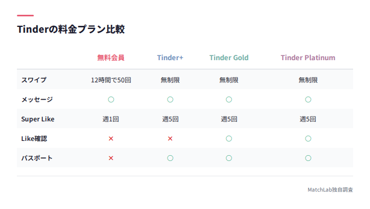Select the Tinder+ column header

click(x=170, y=58)
